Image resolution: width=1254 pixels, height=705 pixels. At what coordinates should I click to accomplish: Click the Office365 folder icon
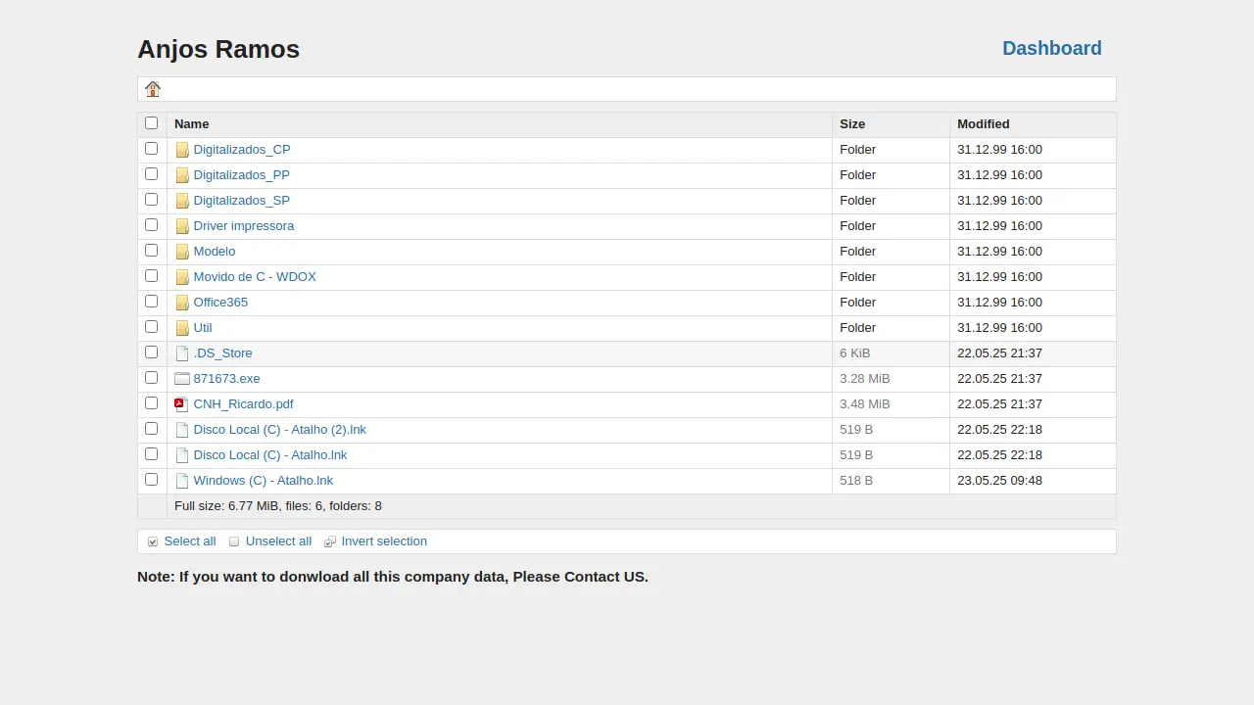coord(182,303)
